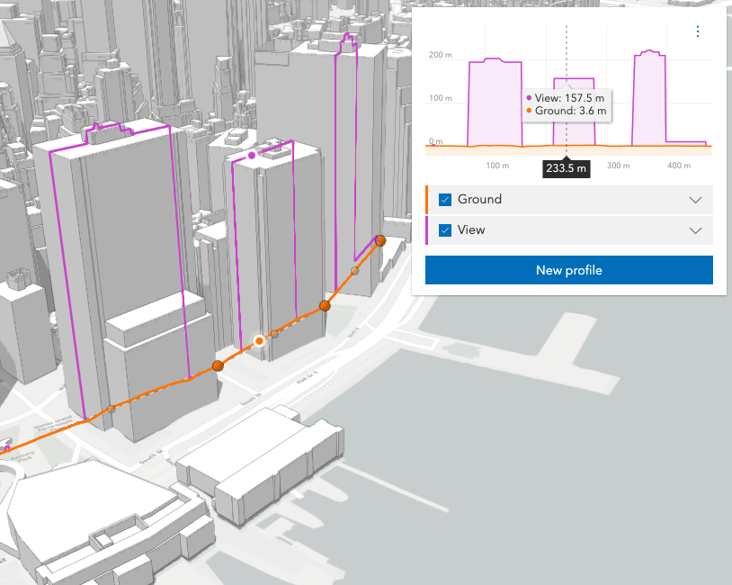Open profile settings via three-dot icon
The width and height of the screenshot is (732, 585).
[698, 31]
